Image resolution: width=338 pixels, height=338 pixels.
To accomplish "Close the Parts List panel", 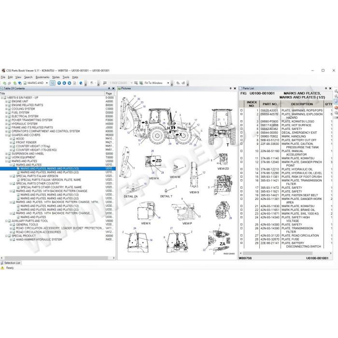I will [330, 88].
